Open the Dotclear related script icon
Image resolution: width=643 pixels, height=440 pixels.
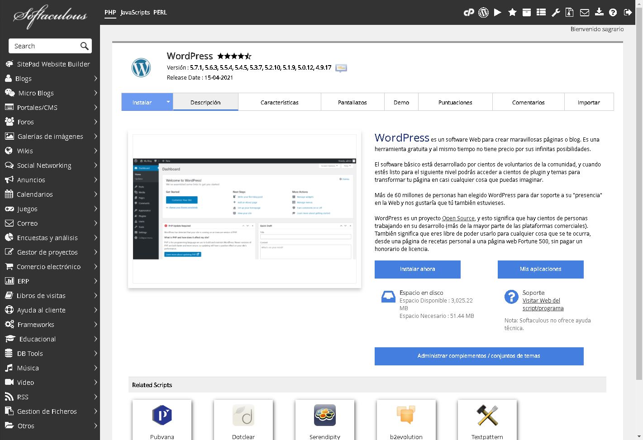tap(243, 415)
